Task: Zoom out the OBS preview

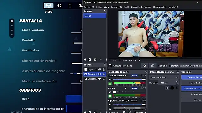Action: [x=110, y=60]
